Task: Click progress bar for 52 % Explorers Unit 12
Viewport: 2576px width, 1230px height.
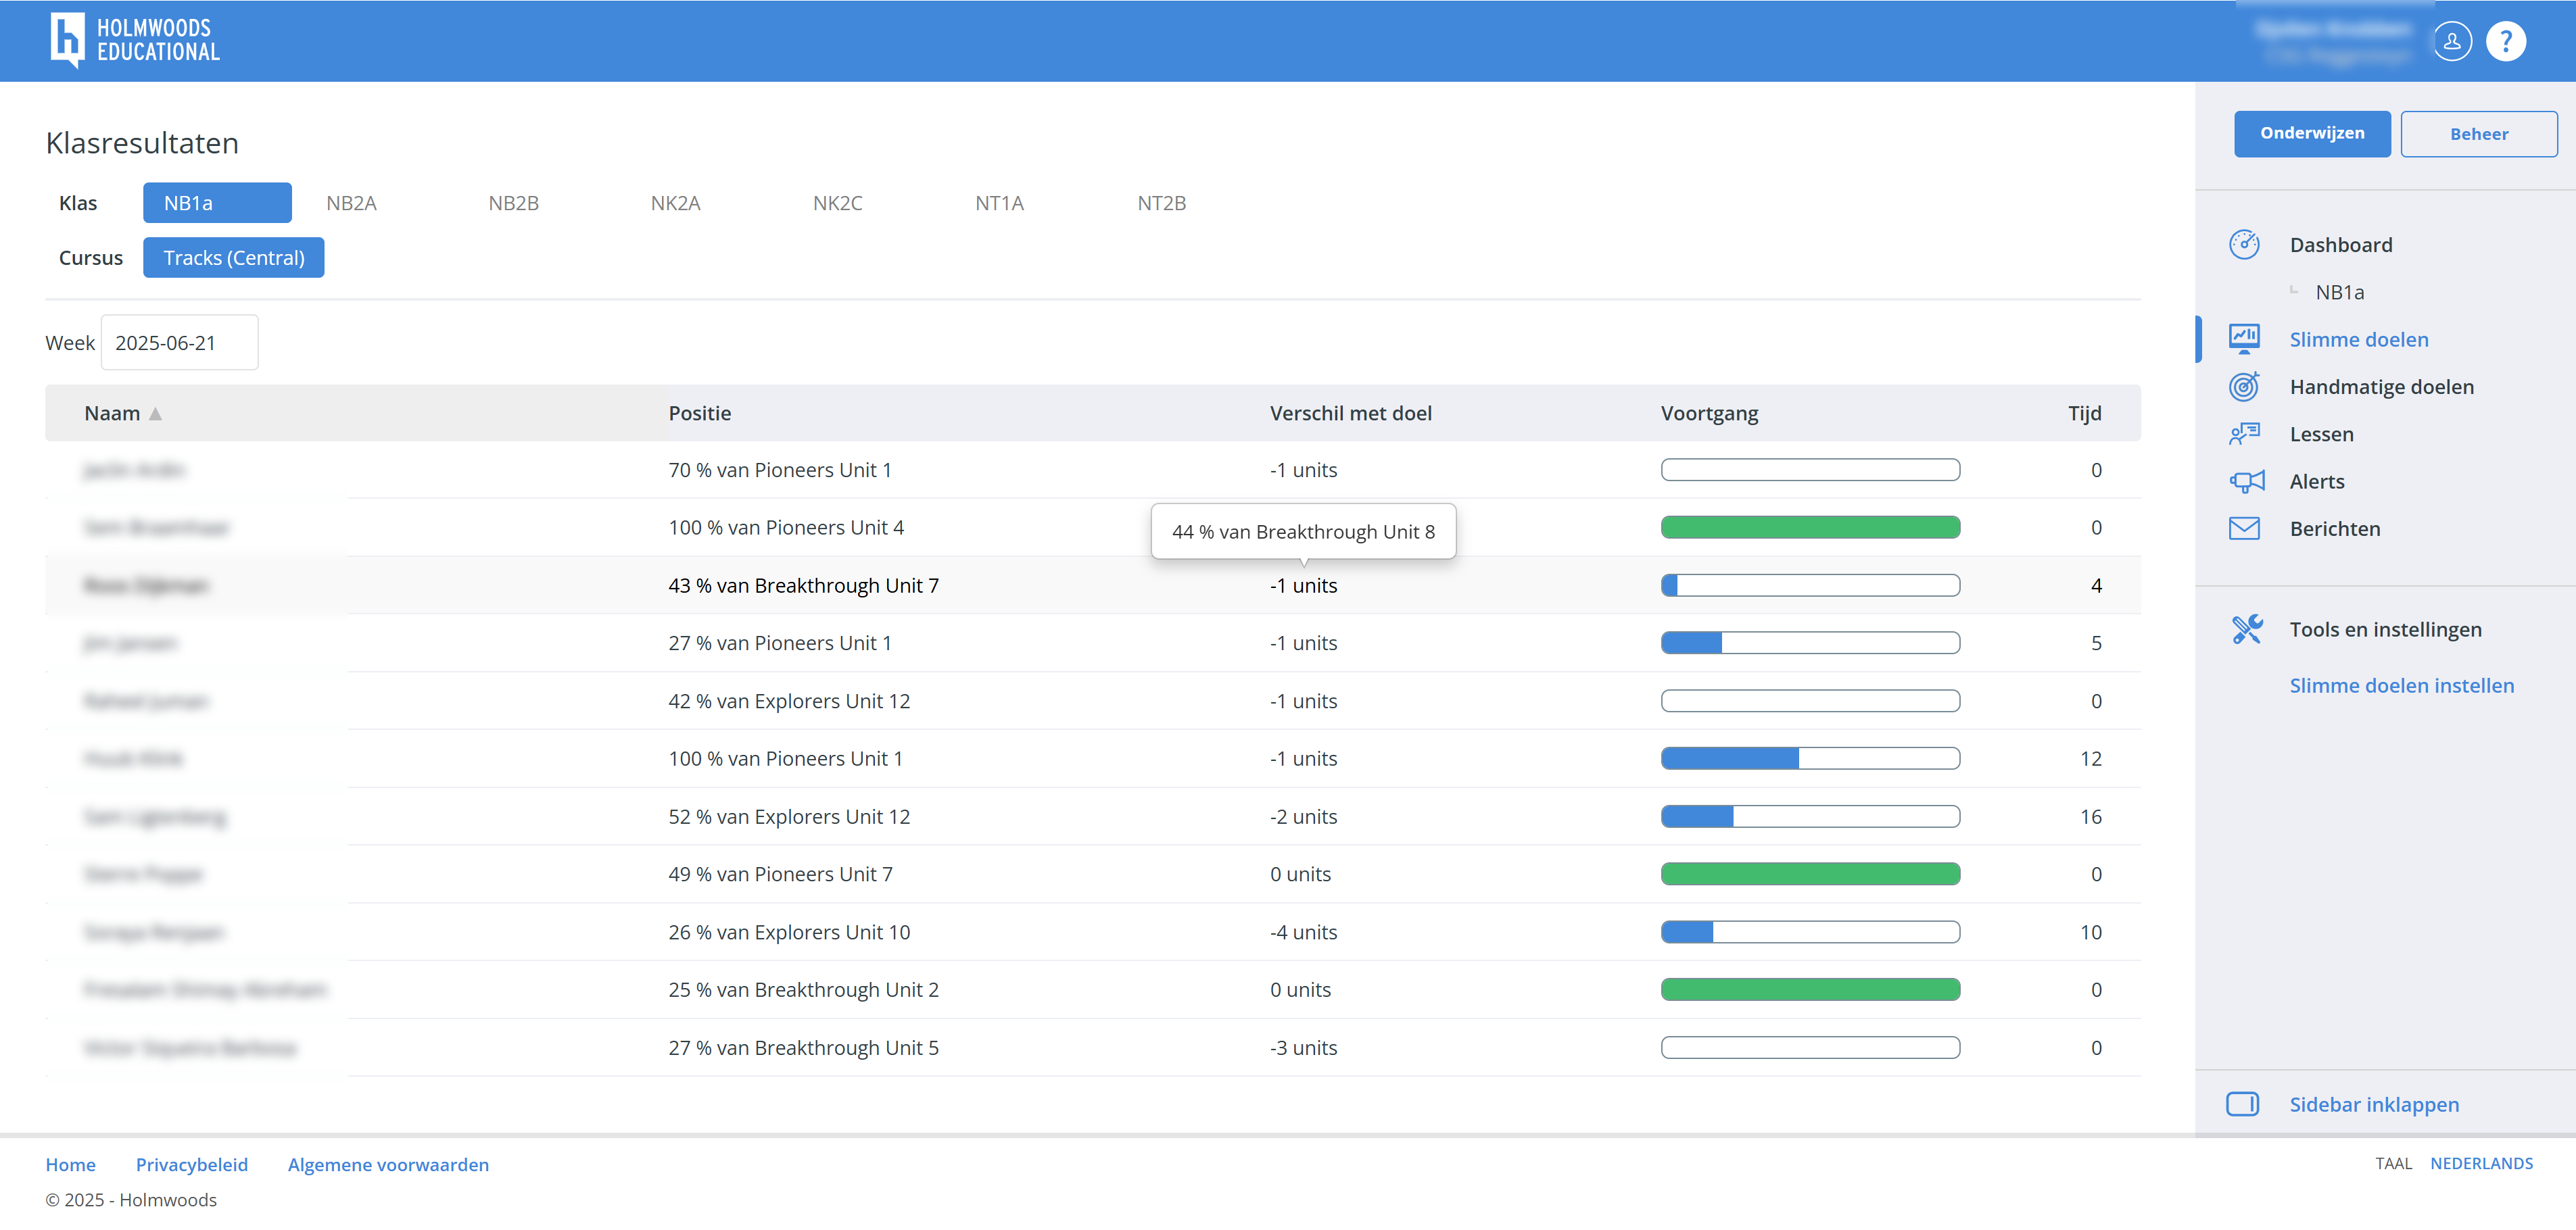Action: click(x=1810, y=816)
